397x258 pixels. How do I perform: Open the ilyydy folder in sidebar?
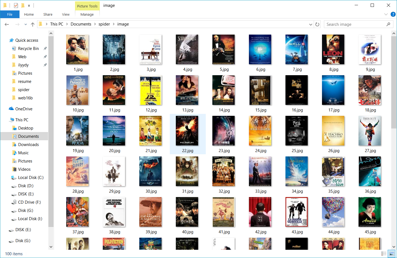point(23,65)
